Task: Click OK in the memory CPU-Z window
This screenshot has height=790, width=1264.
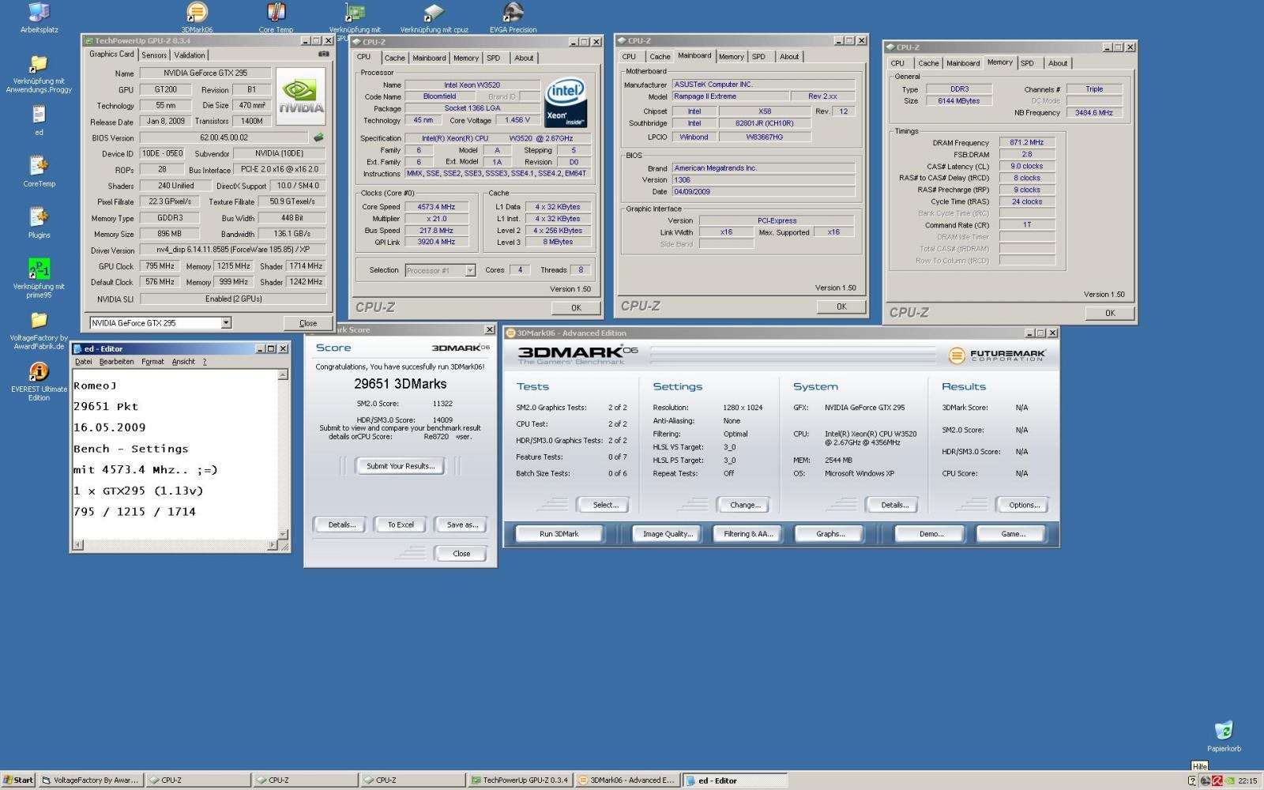Action: pyautogui.click(x=1110, y=313)
